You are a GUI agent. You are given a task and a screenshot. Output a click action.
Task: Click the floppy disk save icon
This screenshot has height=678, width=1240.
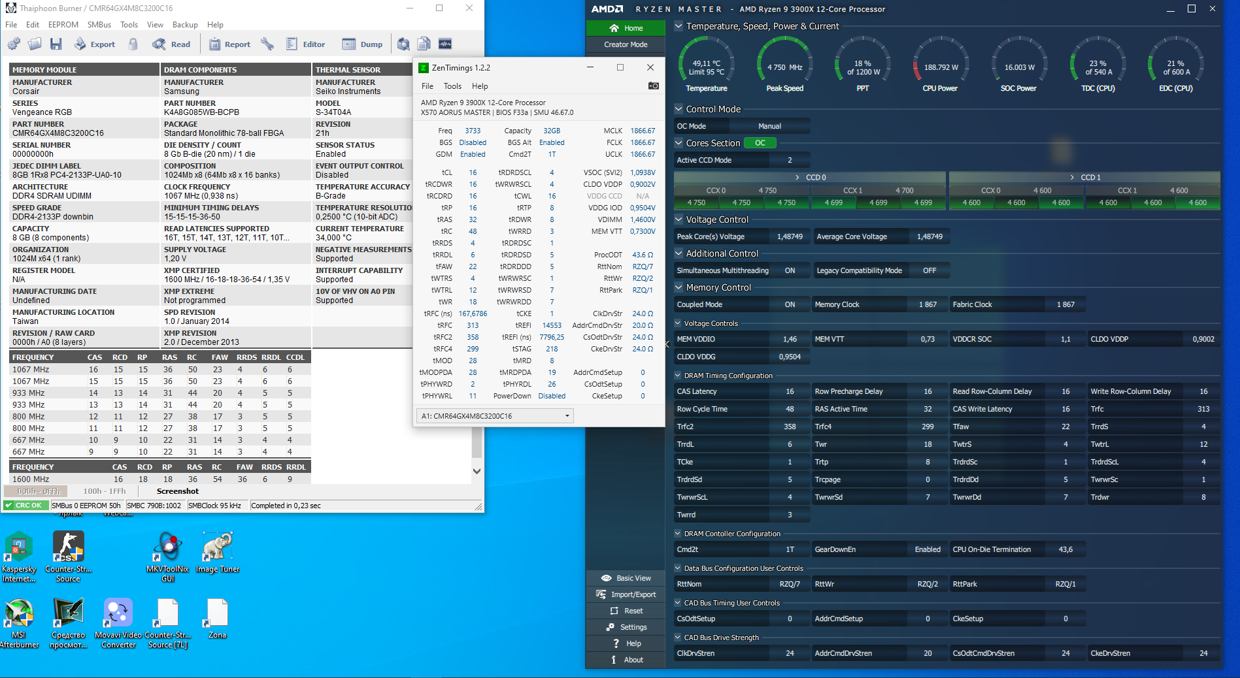[56, 44]
